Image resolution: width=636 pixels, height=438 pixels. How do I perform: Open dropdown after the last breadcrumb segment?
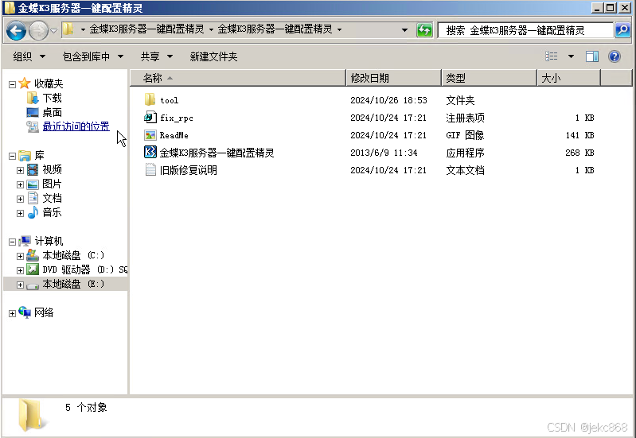click(x=340, y=29)
